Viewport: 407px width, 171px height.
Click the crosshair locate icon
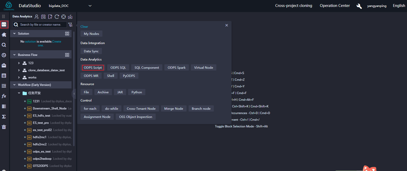64,17
